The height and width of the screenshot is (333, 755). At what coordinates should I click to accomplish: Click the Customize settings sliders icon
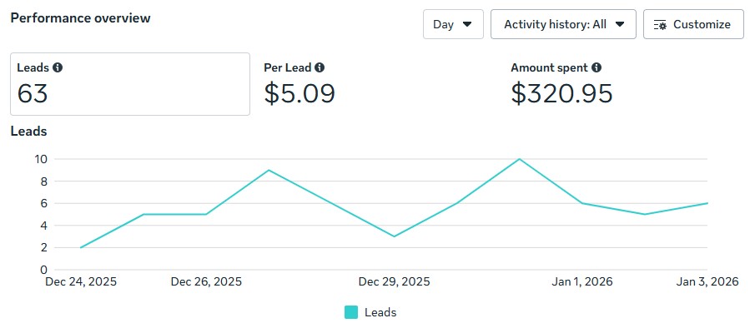pyautogui.click(x=661, y=25)
